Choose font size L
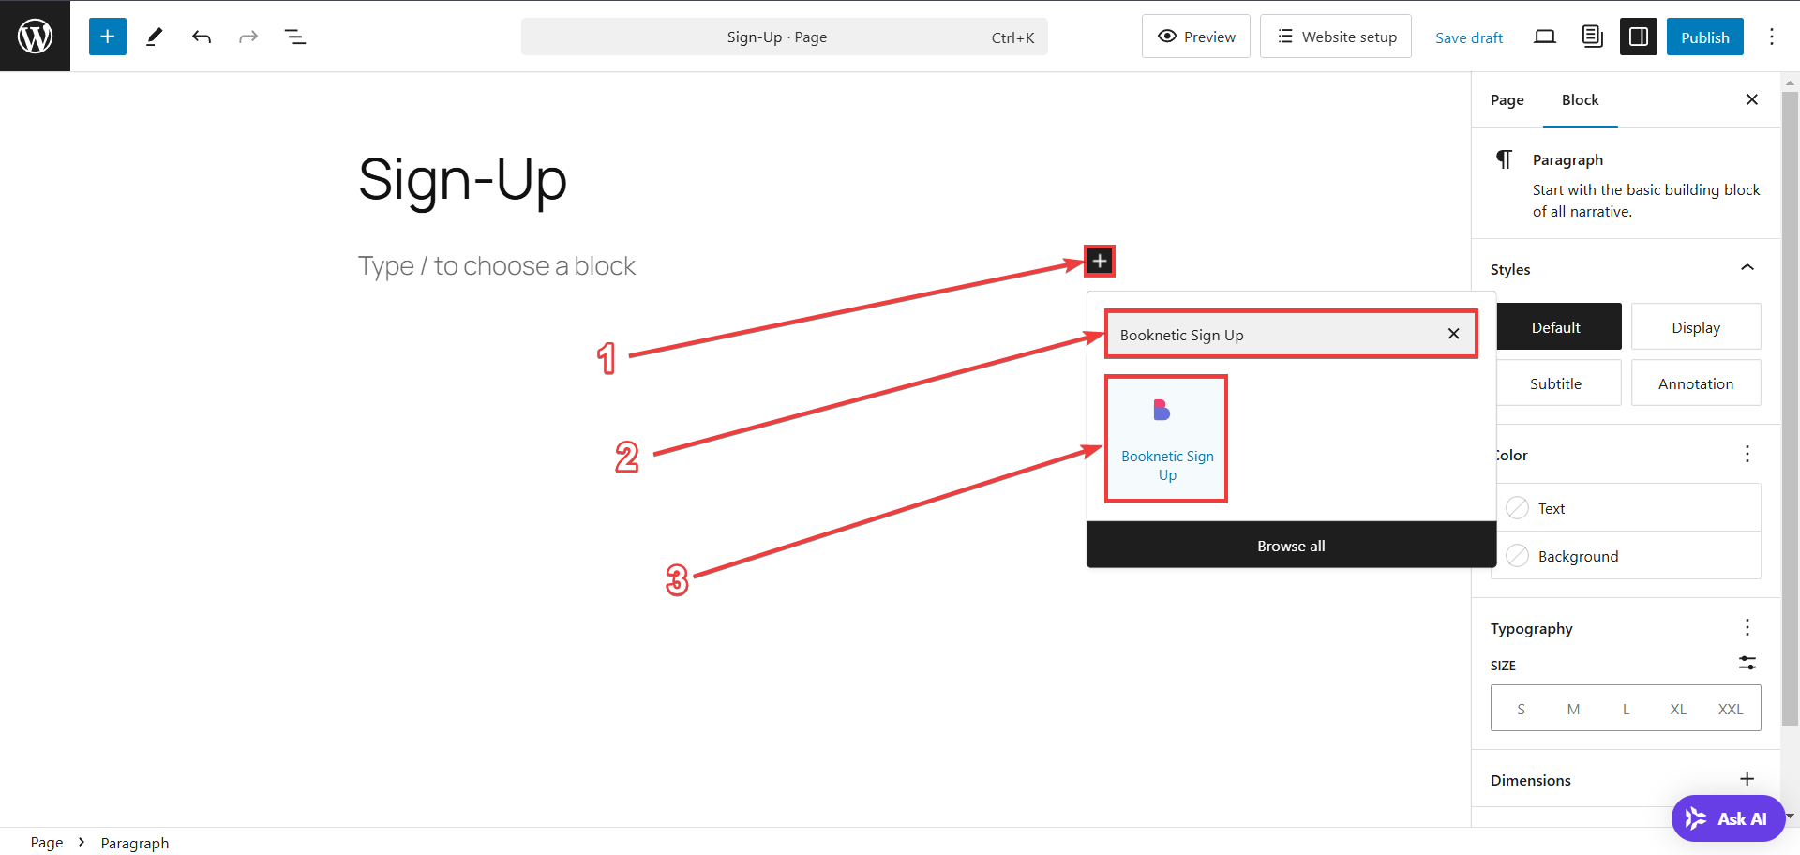 point(1626,709)
